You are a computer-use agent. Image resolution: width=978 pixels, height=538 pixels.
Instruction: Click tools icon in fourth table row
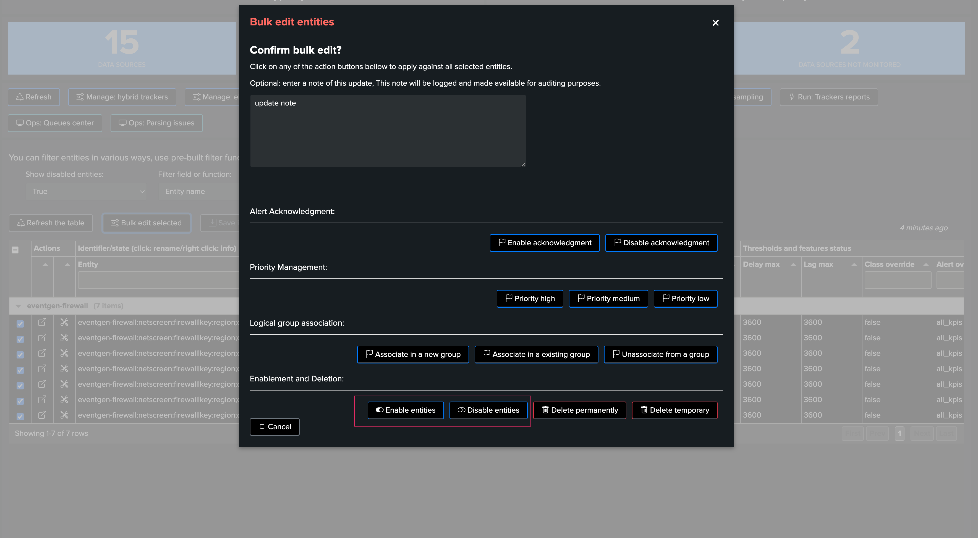[64, 368]
